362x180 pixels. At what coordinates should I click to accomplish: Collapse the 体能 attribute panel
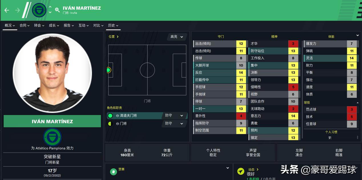click(x=358, y=35)
